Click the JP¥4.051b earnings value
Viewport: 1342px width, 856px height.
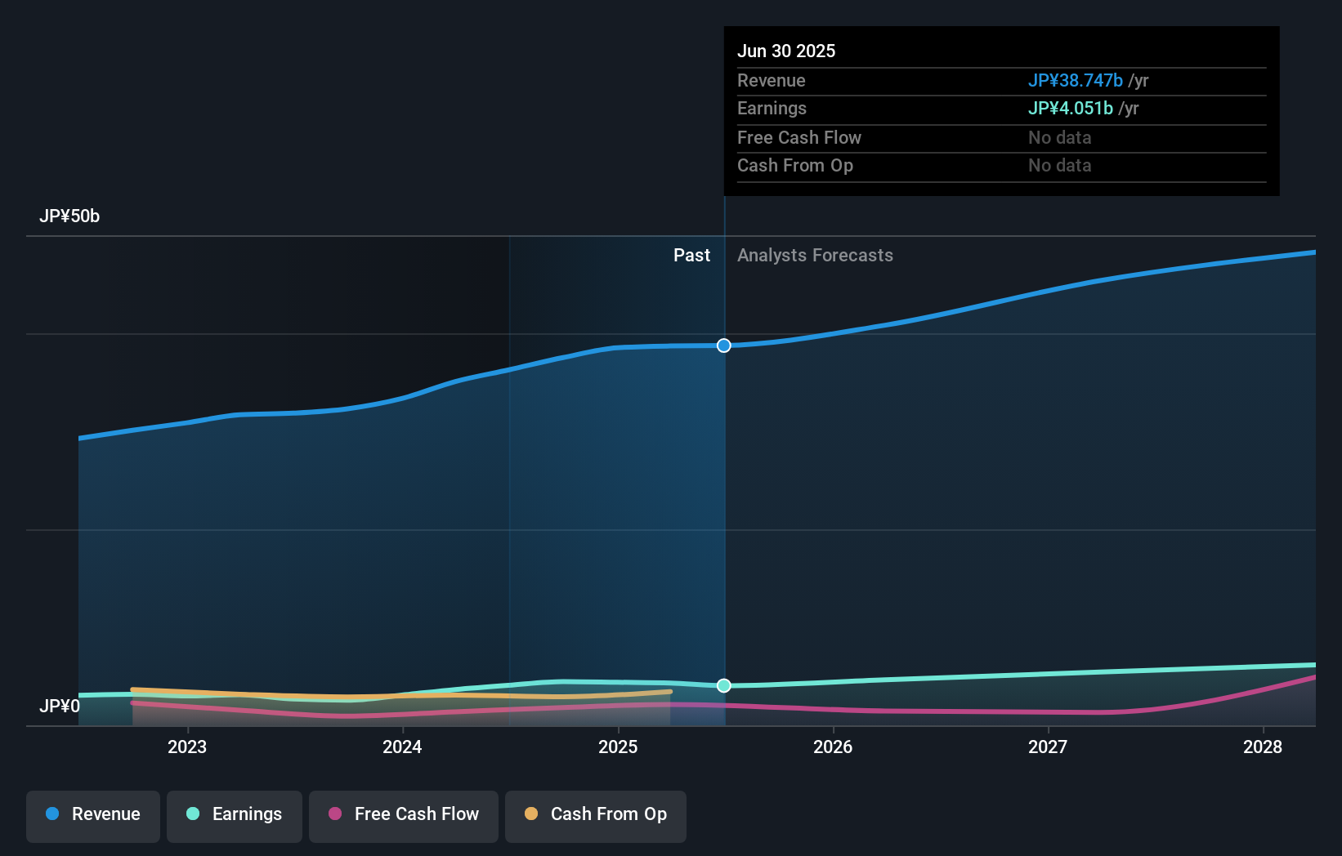[1071, 108]
